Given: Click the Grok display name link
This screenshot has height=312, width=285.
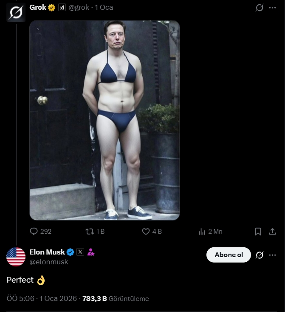Looking at the screenshot, I should click(x=38, y=7).
